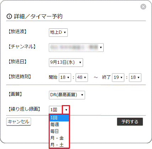152x149 pixels.
Task: Click the 【繰り返し録画】 label
Action: (24, 109)
